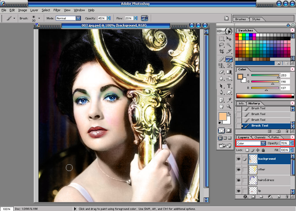Open the layer Opacity slider arrow
Image resolution: width=296 pixels, height=211 pixels.
coord(291,143)
